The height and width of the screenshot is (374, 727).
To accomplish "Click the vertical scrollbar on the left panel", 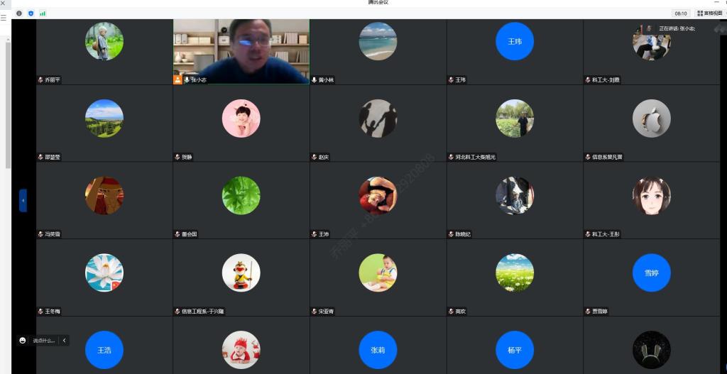I will click(x=8, y=106).
